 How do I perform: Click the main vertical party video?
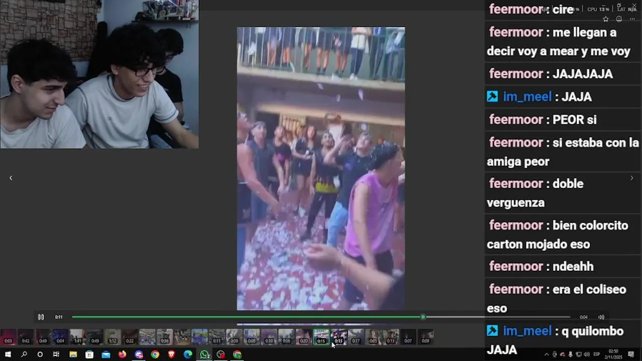pos(321,168)
